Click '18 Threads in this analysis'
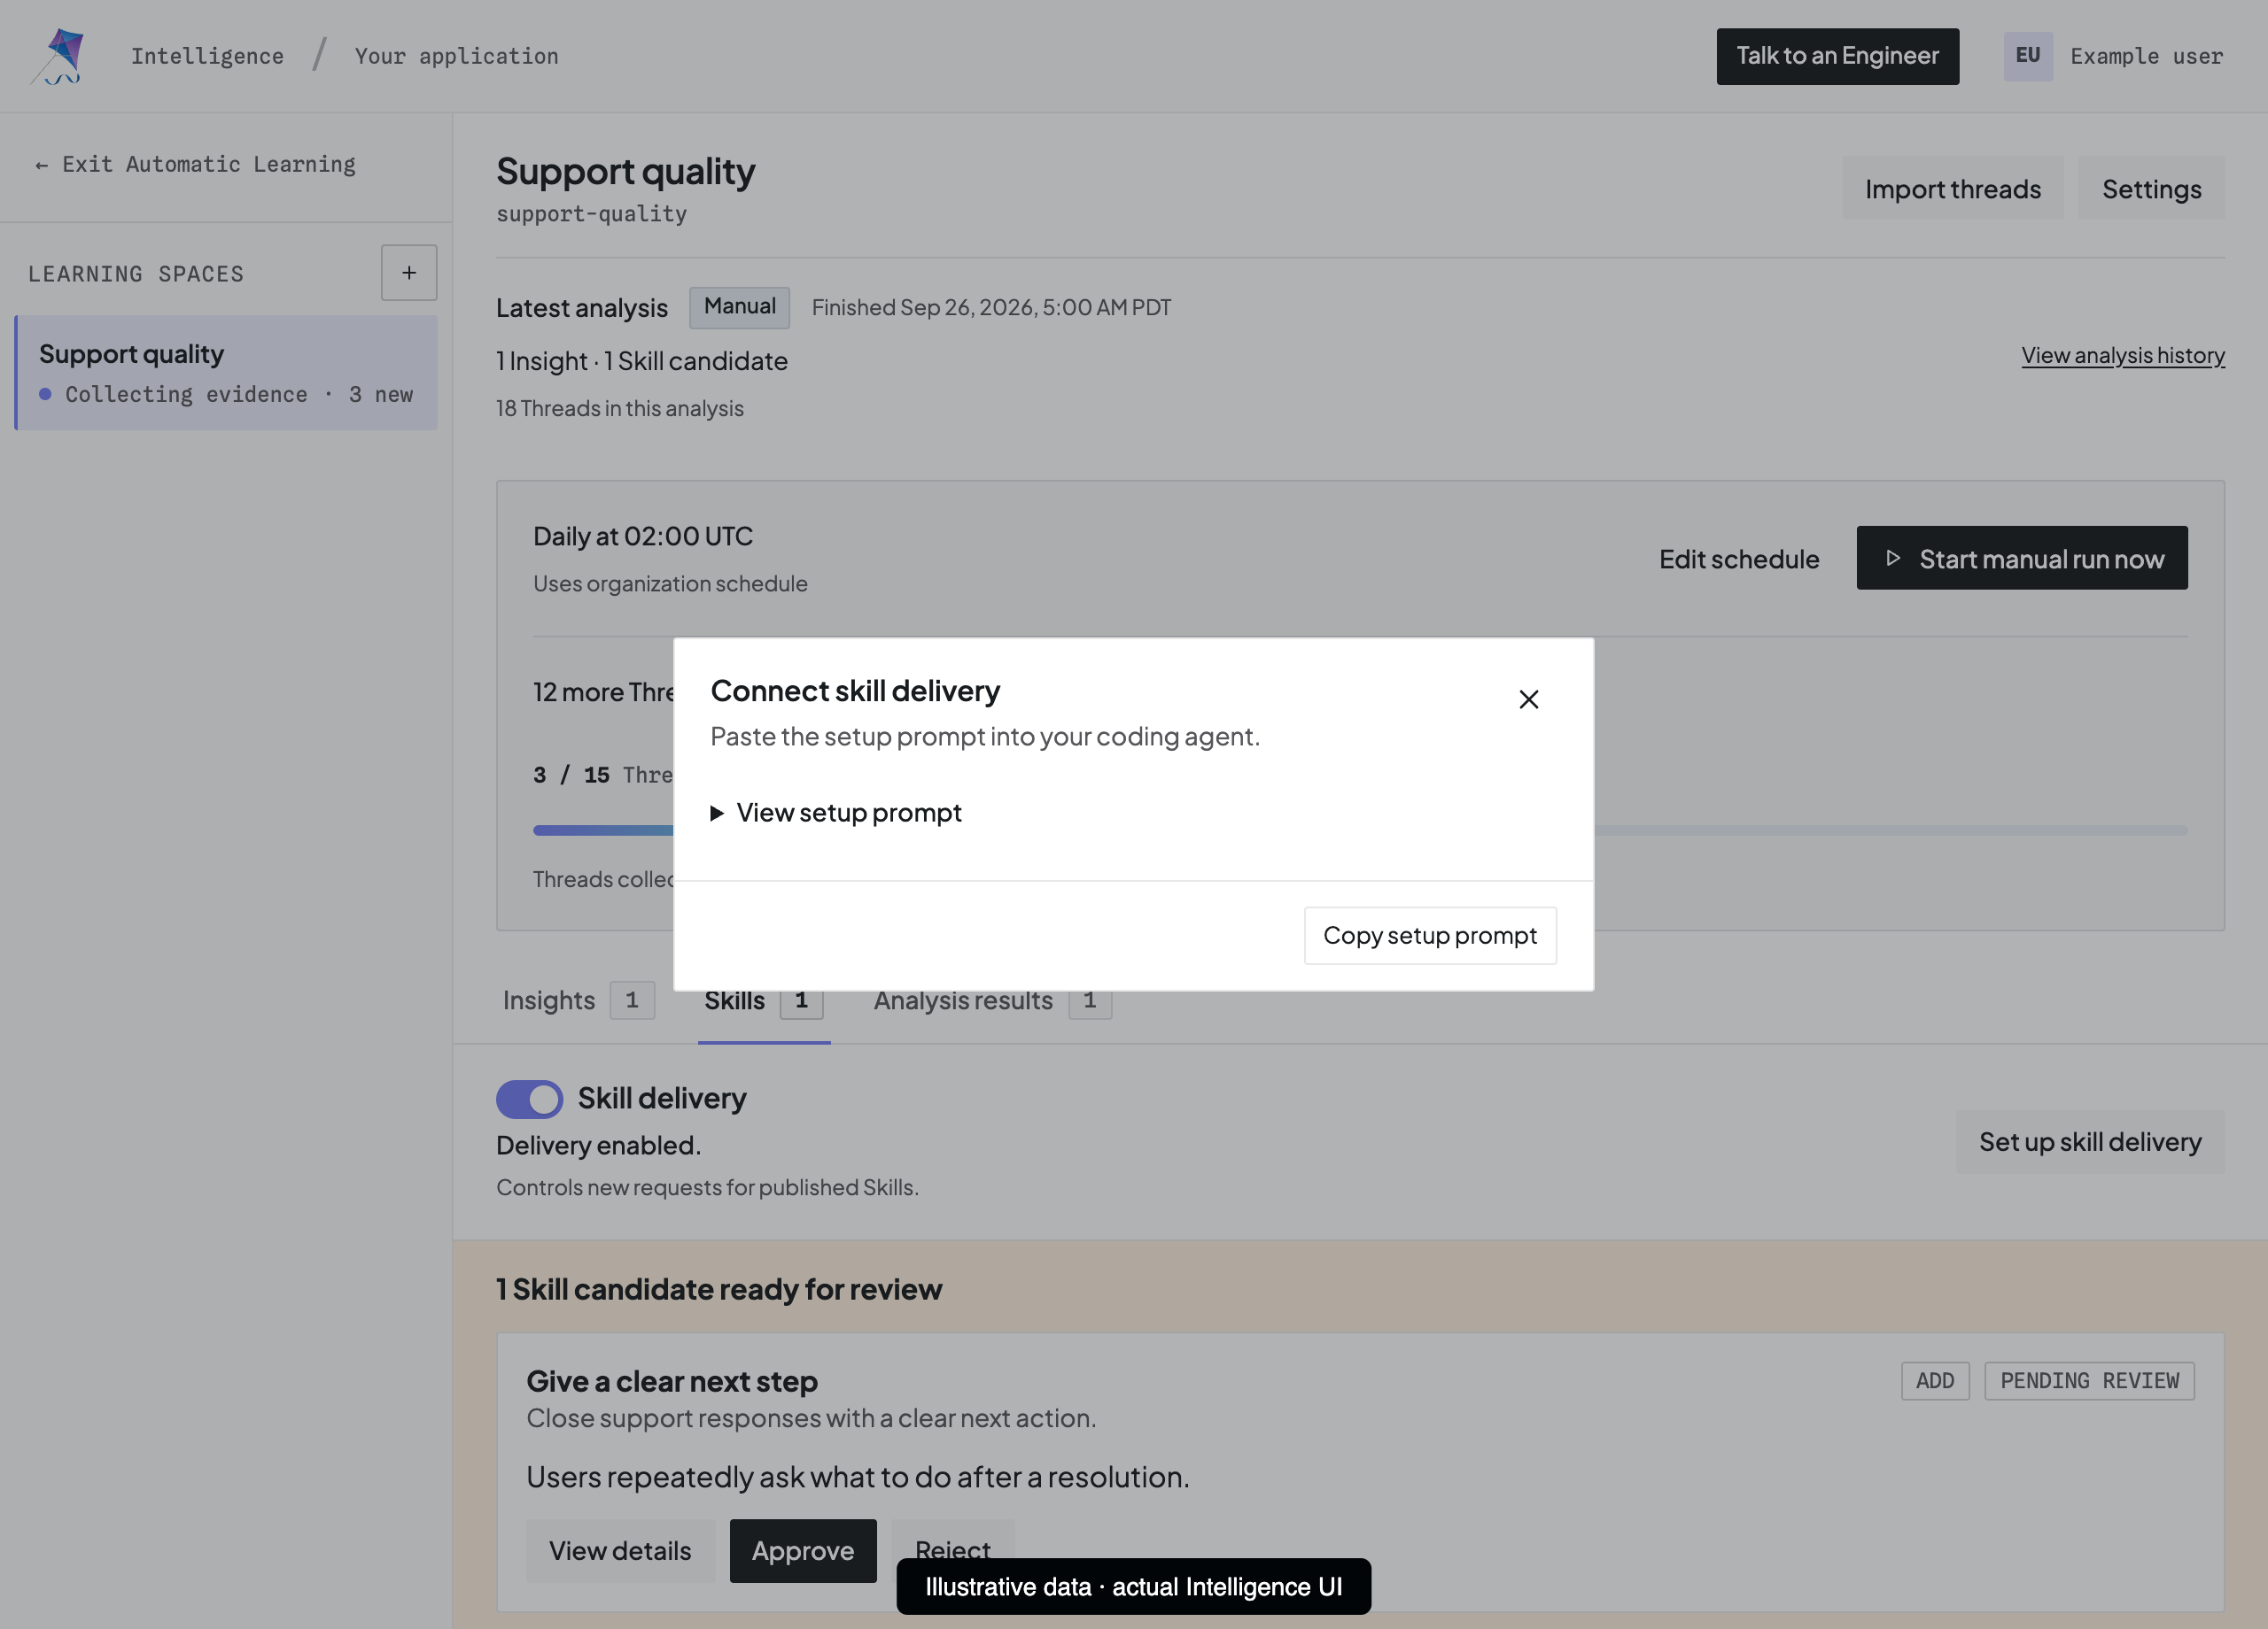The height and width of the screenshot is (1629, 2268). 620,409
